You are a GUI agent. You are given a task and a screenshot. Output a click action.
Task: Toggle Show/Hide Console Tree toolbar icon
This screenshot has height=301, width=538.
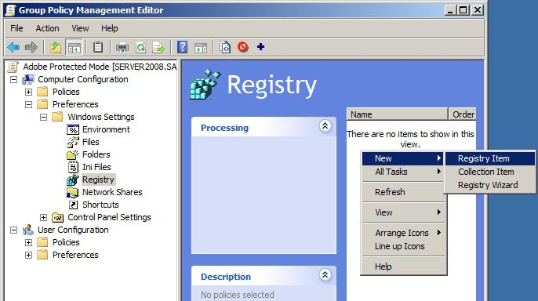click(74, 47)
